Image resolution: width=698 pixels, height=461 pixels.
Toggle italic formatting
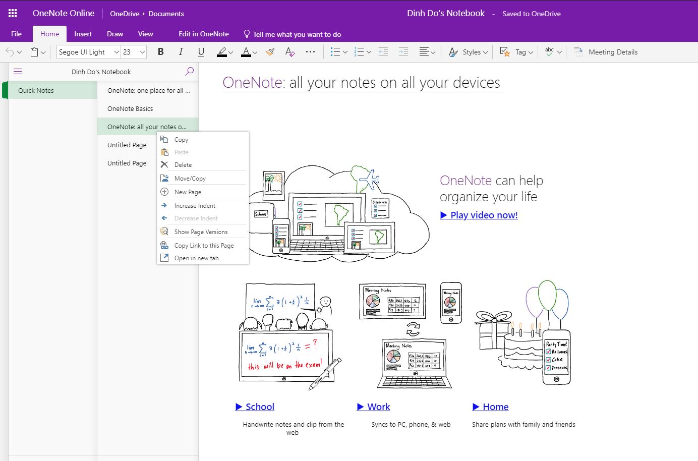click(x=181, y=51)
